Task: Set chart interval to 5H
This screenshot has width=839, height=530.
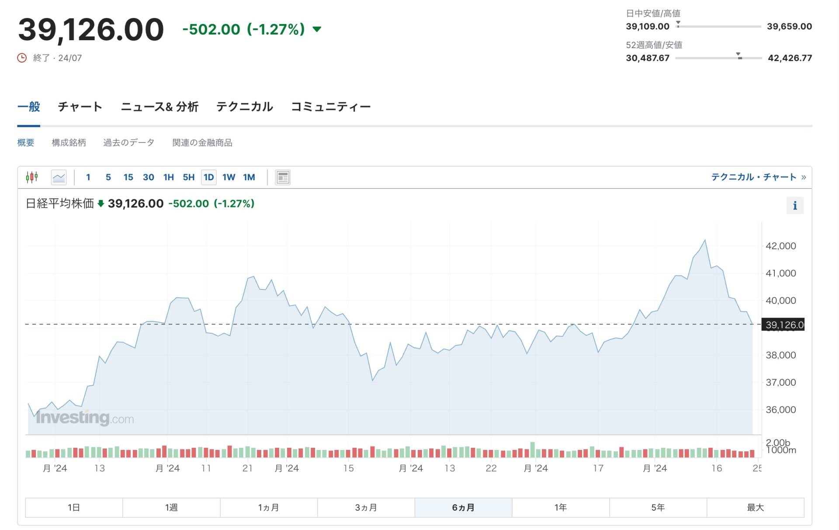Action: (188, 177)
